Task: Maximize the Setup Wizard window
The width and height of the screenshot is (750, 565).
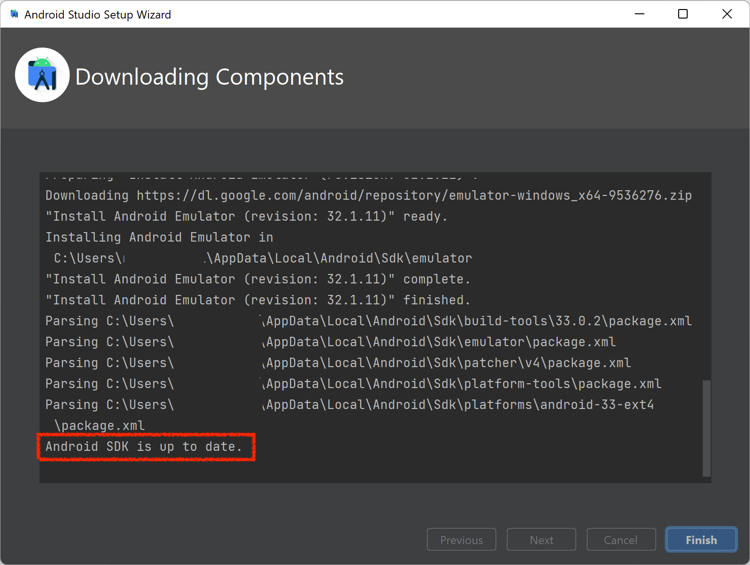Action: (682, 14)
